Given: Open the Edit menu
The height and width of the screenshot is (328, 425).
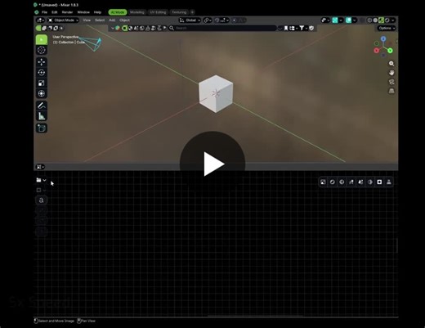Looking at the screenshot, I should [55, 12].
